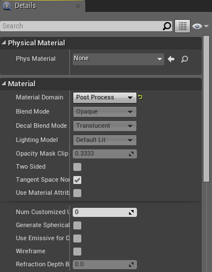212x272 pixels.
Task: Enable the Wireframe checkbox
Action: coord(77,252)
